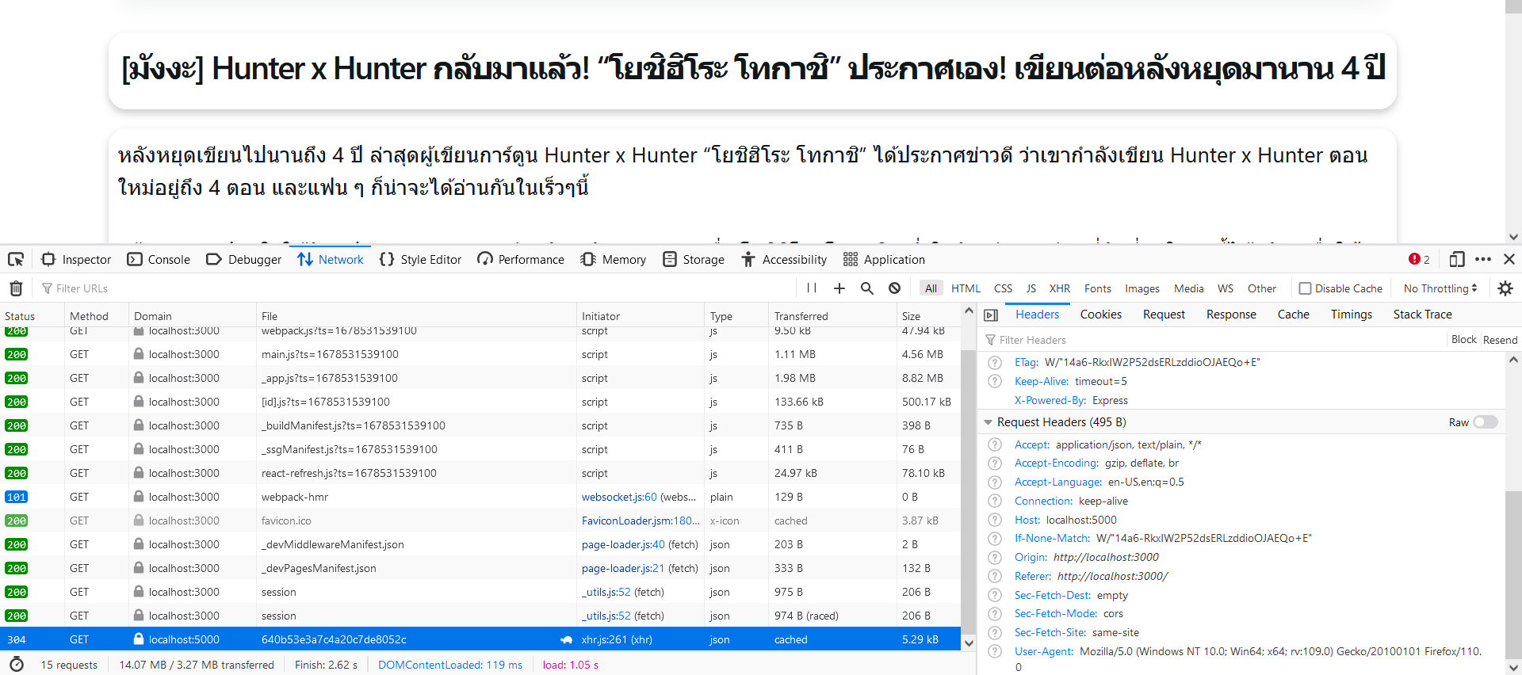The width and height of the screenshot is (1522, 675).
Task: Click the Block button
Action: pos(1464,339)
